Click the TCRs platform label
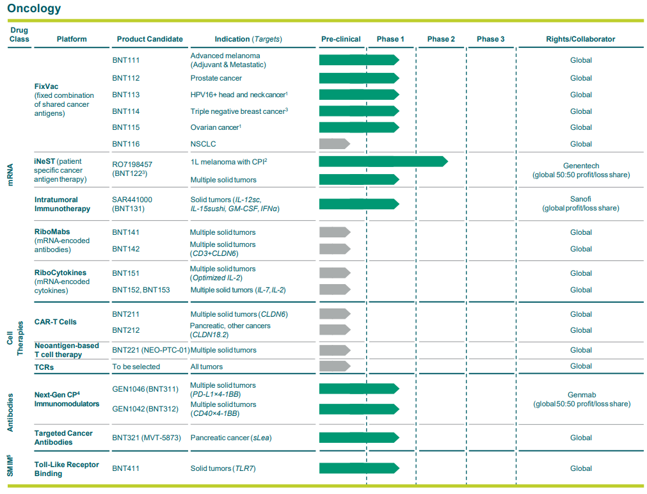647x494 pixels. click(x=44, y=367)
